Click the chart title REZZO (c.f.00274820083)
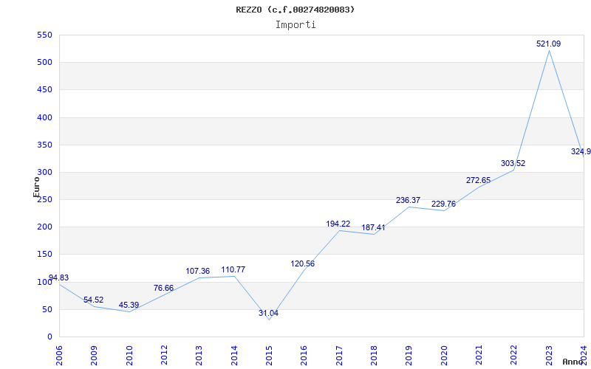This screenshot has height=369, width=591. [x=295, y=10]
